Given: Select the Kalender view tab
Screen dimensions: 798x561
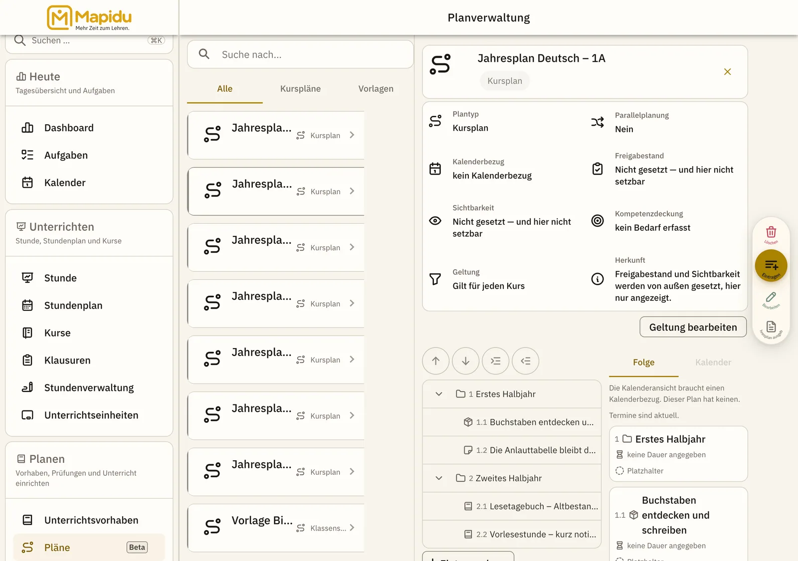Looking at the screenshot, I should coord(713,363).
